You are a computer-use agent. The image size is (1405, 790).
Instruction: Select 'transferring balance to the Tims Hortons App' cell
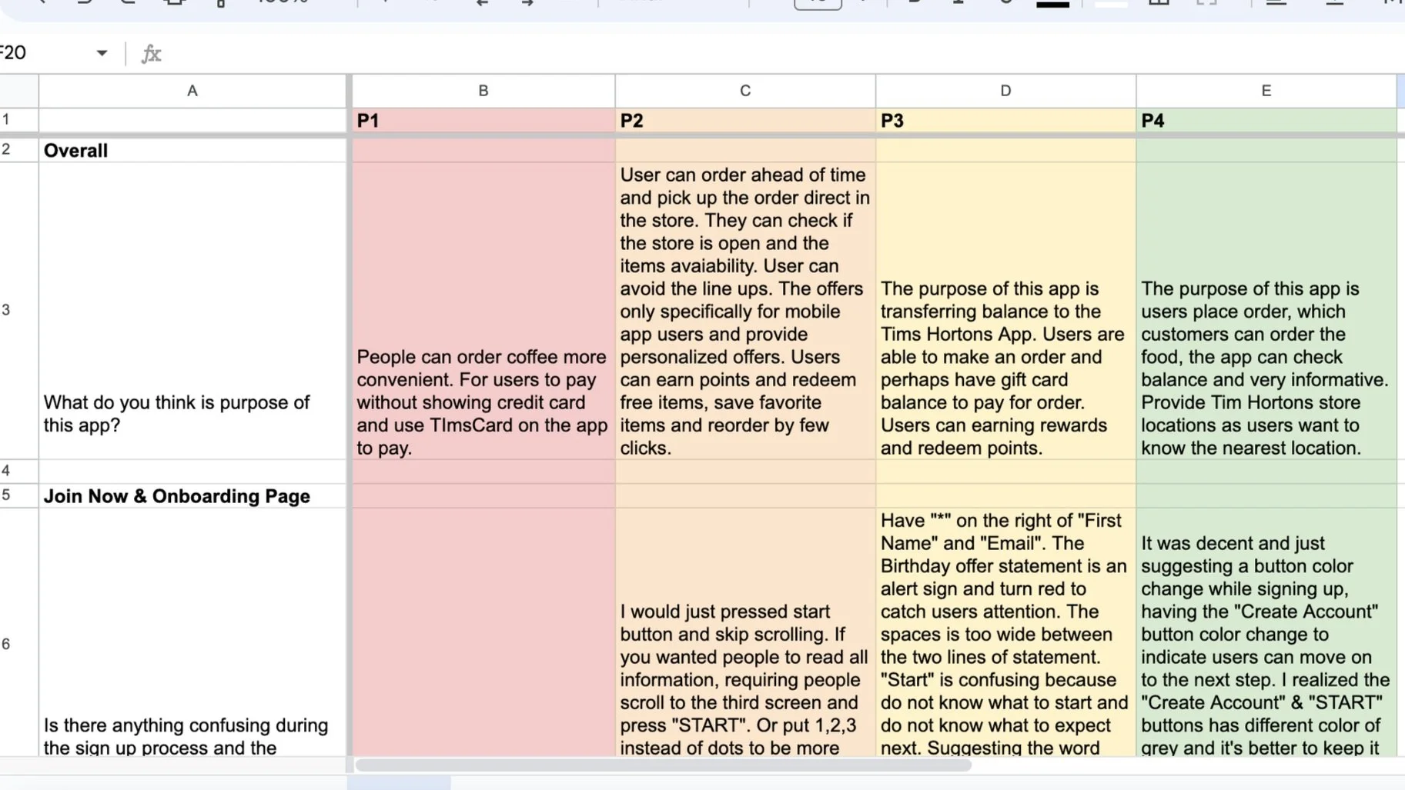click(1006, 311)
